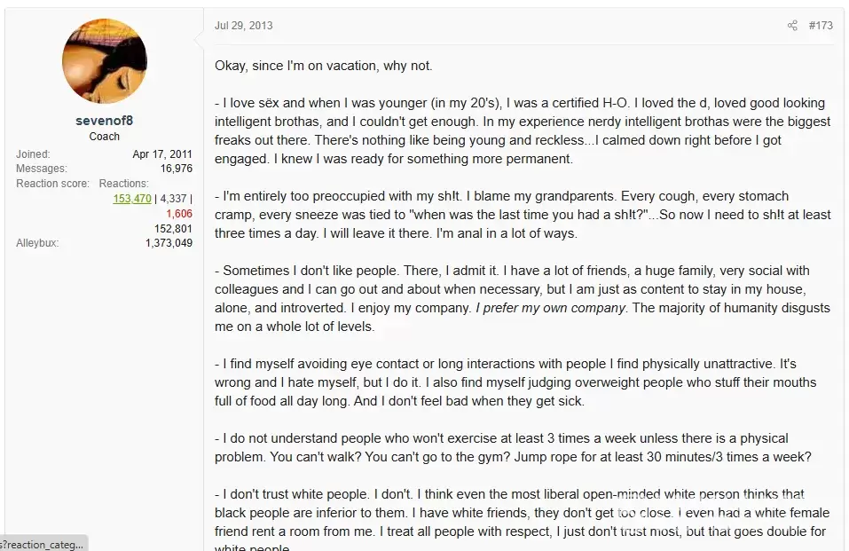Screen dimensions: 849x551
Task: Click the share icon beside post #173
Action: [792, 26]
